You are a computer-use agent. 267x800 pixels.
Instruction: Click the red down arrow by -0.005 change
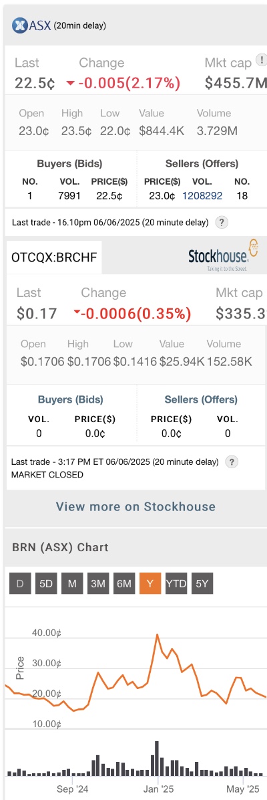click(71, 84)
